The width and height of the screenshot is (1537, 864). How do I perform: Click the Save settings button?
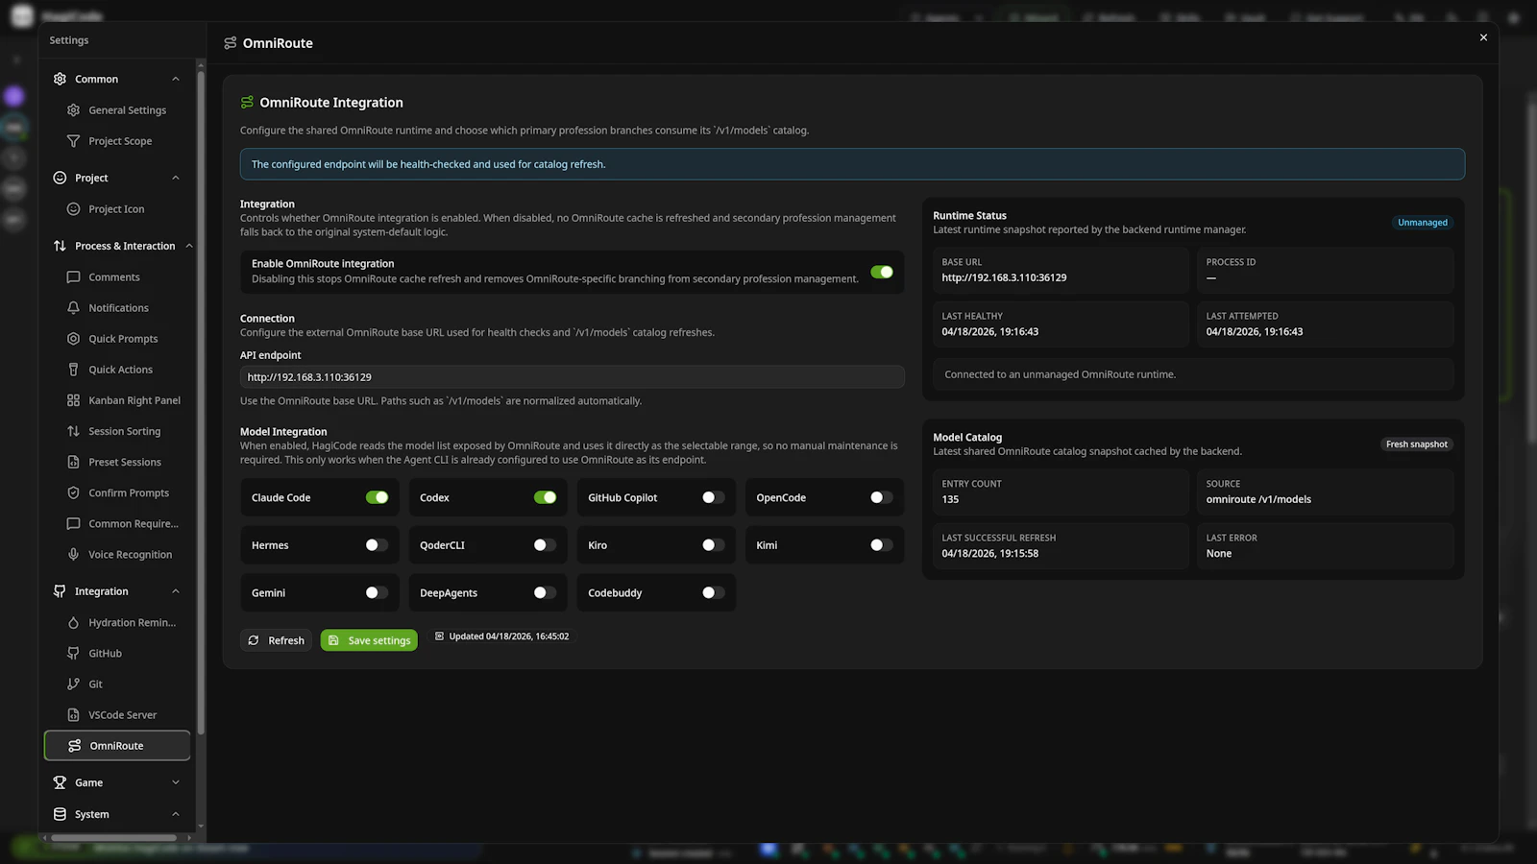pyautogui.click(x=369, y=639)
